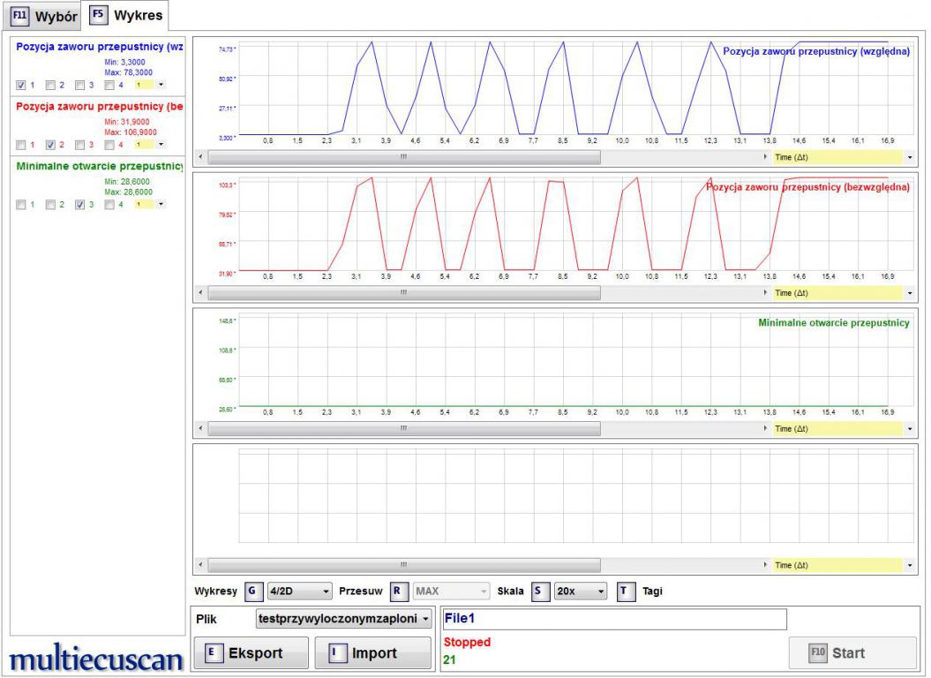Click the File1 name input field
931x678 pixels.
pyautogui.click(x=614, y=619)
